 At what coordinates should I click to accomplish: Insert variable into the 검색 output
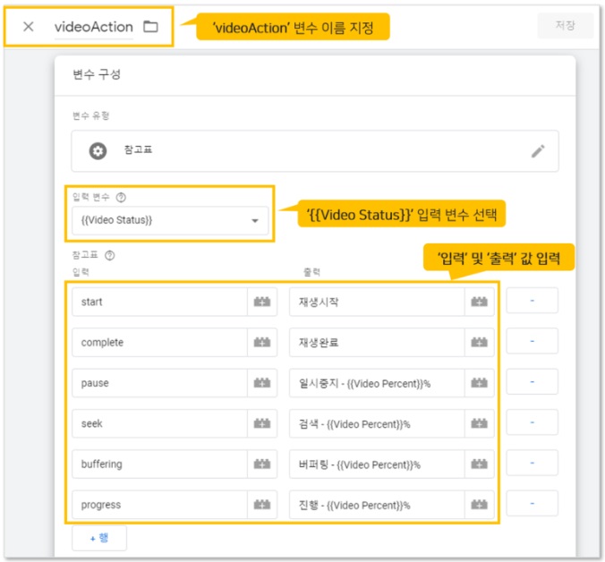coord(479,423)
